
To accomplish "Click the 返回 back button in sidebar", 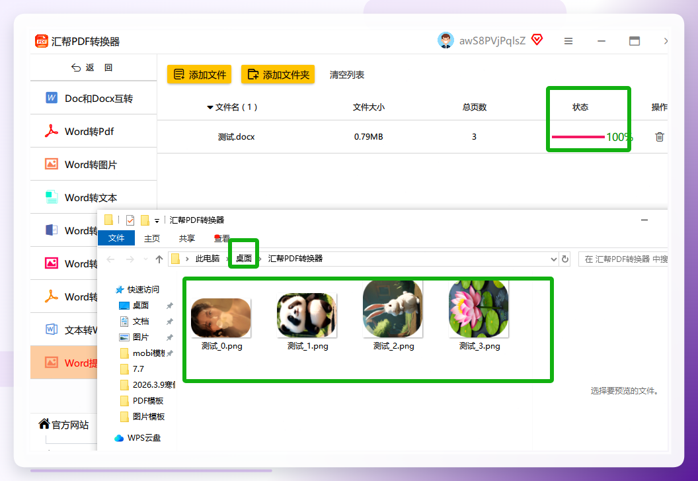I will coord(92,67).
